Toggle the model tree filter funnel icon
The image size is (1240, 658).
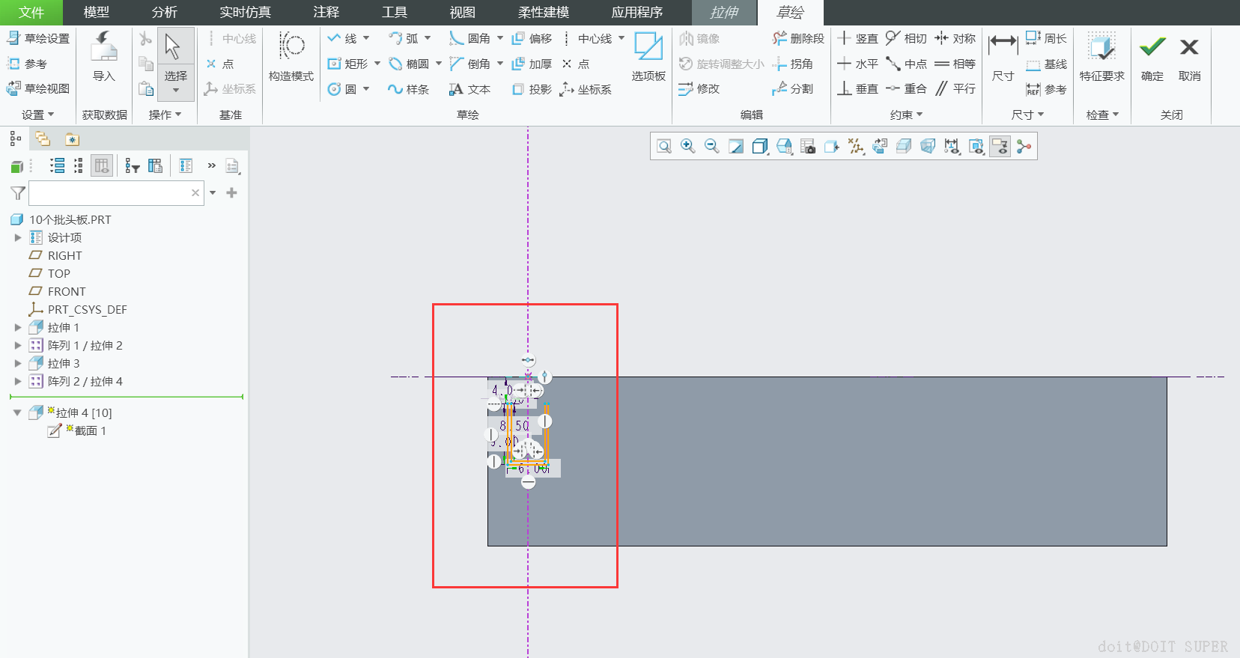click(x=18, y=193)
